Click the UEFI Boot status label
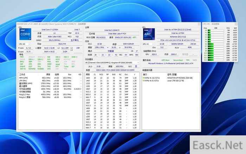 (166, 60)
